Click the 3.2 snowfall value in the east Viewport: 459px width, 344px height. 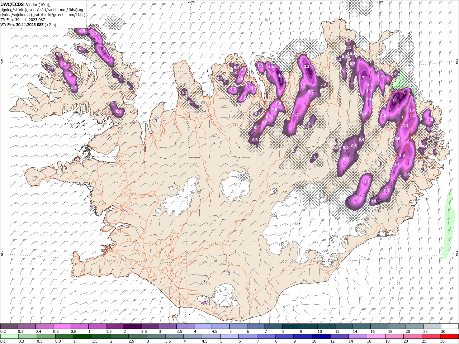(394, 100)
